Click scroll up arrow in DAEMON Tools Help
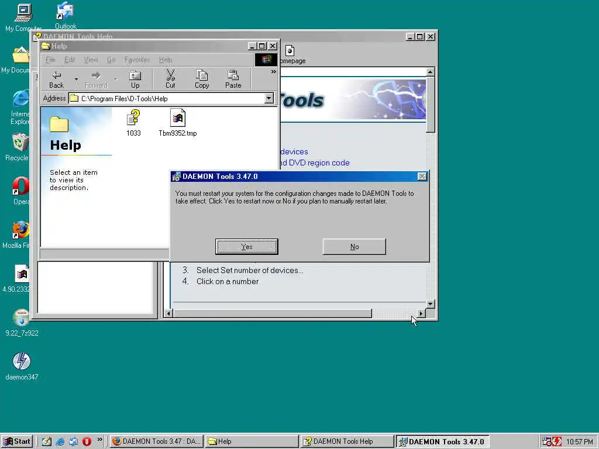599x449 pixels. tap(430, 72)
